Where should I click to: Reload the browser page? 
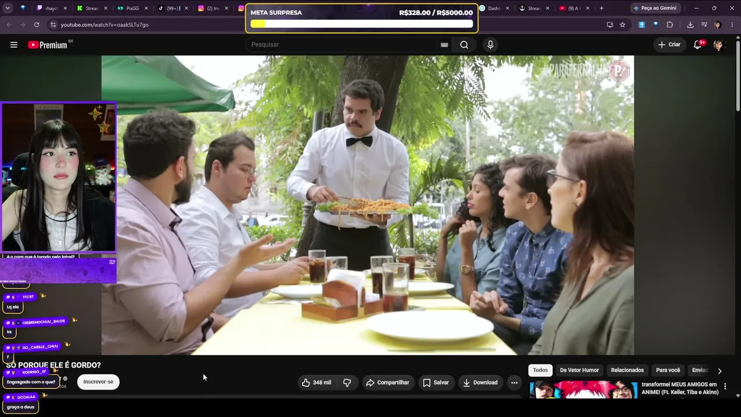(36, 25)
